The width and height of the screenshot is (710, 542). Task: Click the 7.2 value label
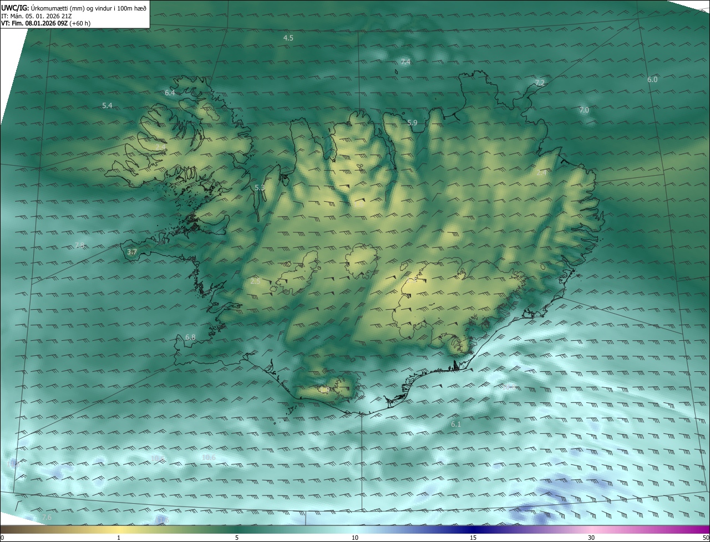(x=540, y=83)
